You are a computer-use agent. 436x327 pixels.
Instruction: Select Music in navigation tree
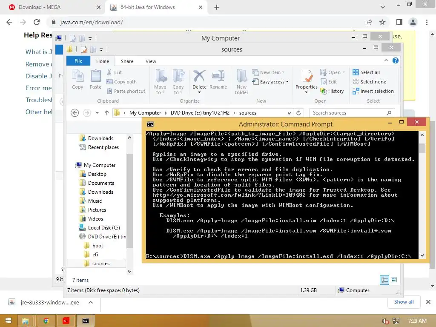coord(91,201)
